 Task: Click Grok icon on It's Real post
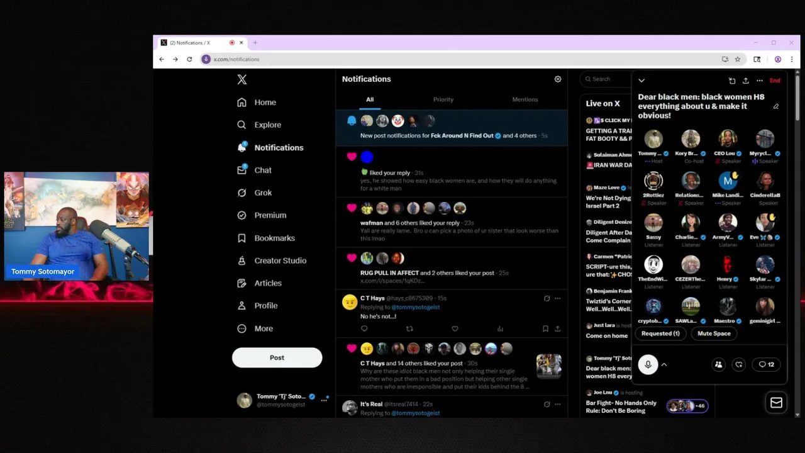click(547, 404)
